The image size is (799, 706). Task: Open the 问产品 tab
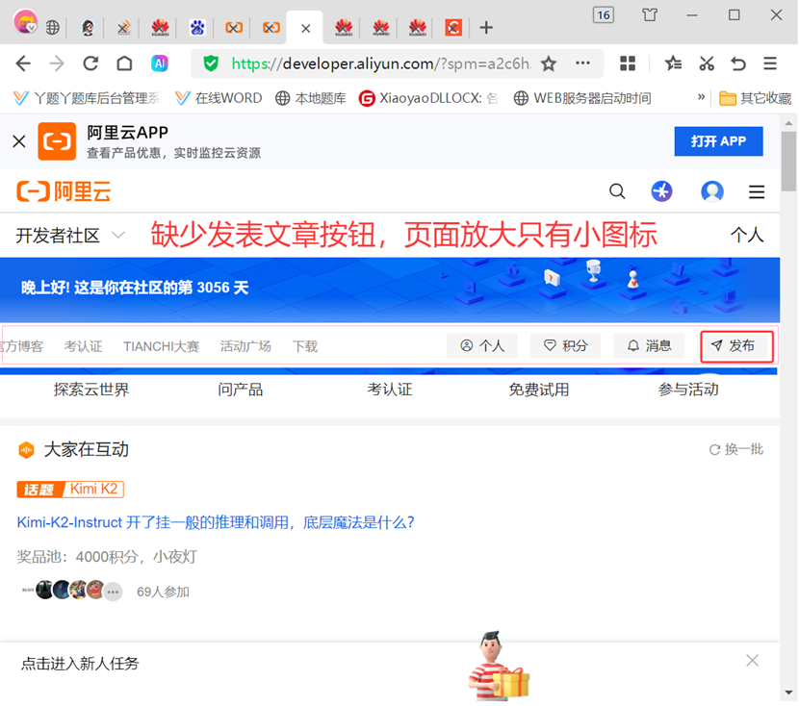pos(240,390)
